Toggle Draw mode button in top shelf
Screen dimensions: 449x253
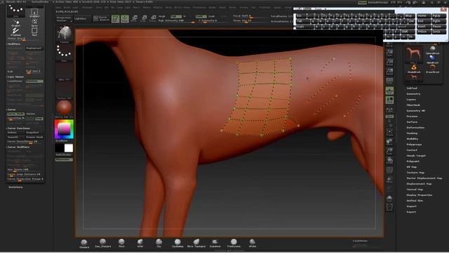[125, 19]
